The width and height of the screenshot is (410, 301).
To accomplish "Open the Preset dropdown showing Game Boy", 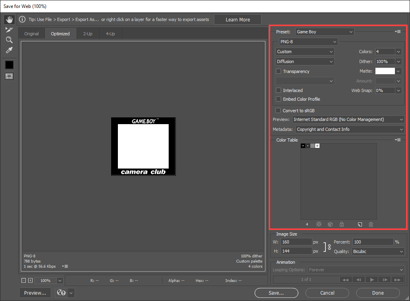I will coord(325,32).
